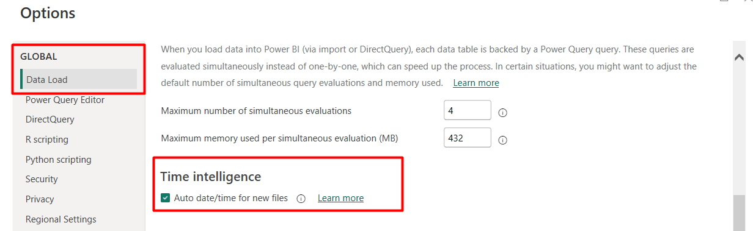Choose Privacy in the sidebar
Image resolution: width=753 pixels, height=231 pixels.
40,199
